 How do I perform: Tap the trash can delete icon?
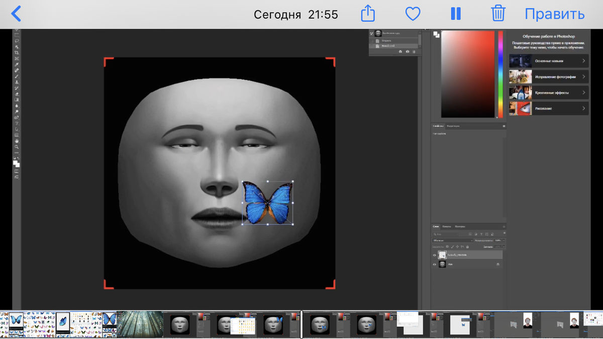pyautogui.click(x=498, y=14)
